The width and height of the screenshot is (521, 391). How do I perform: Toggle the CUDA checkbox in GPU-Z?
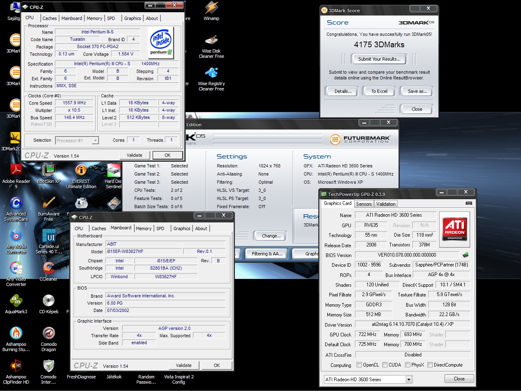pos(385,365)
